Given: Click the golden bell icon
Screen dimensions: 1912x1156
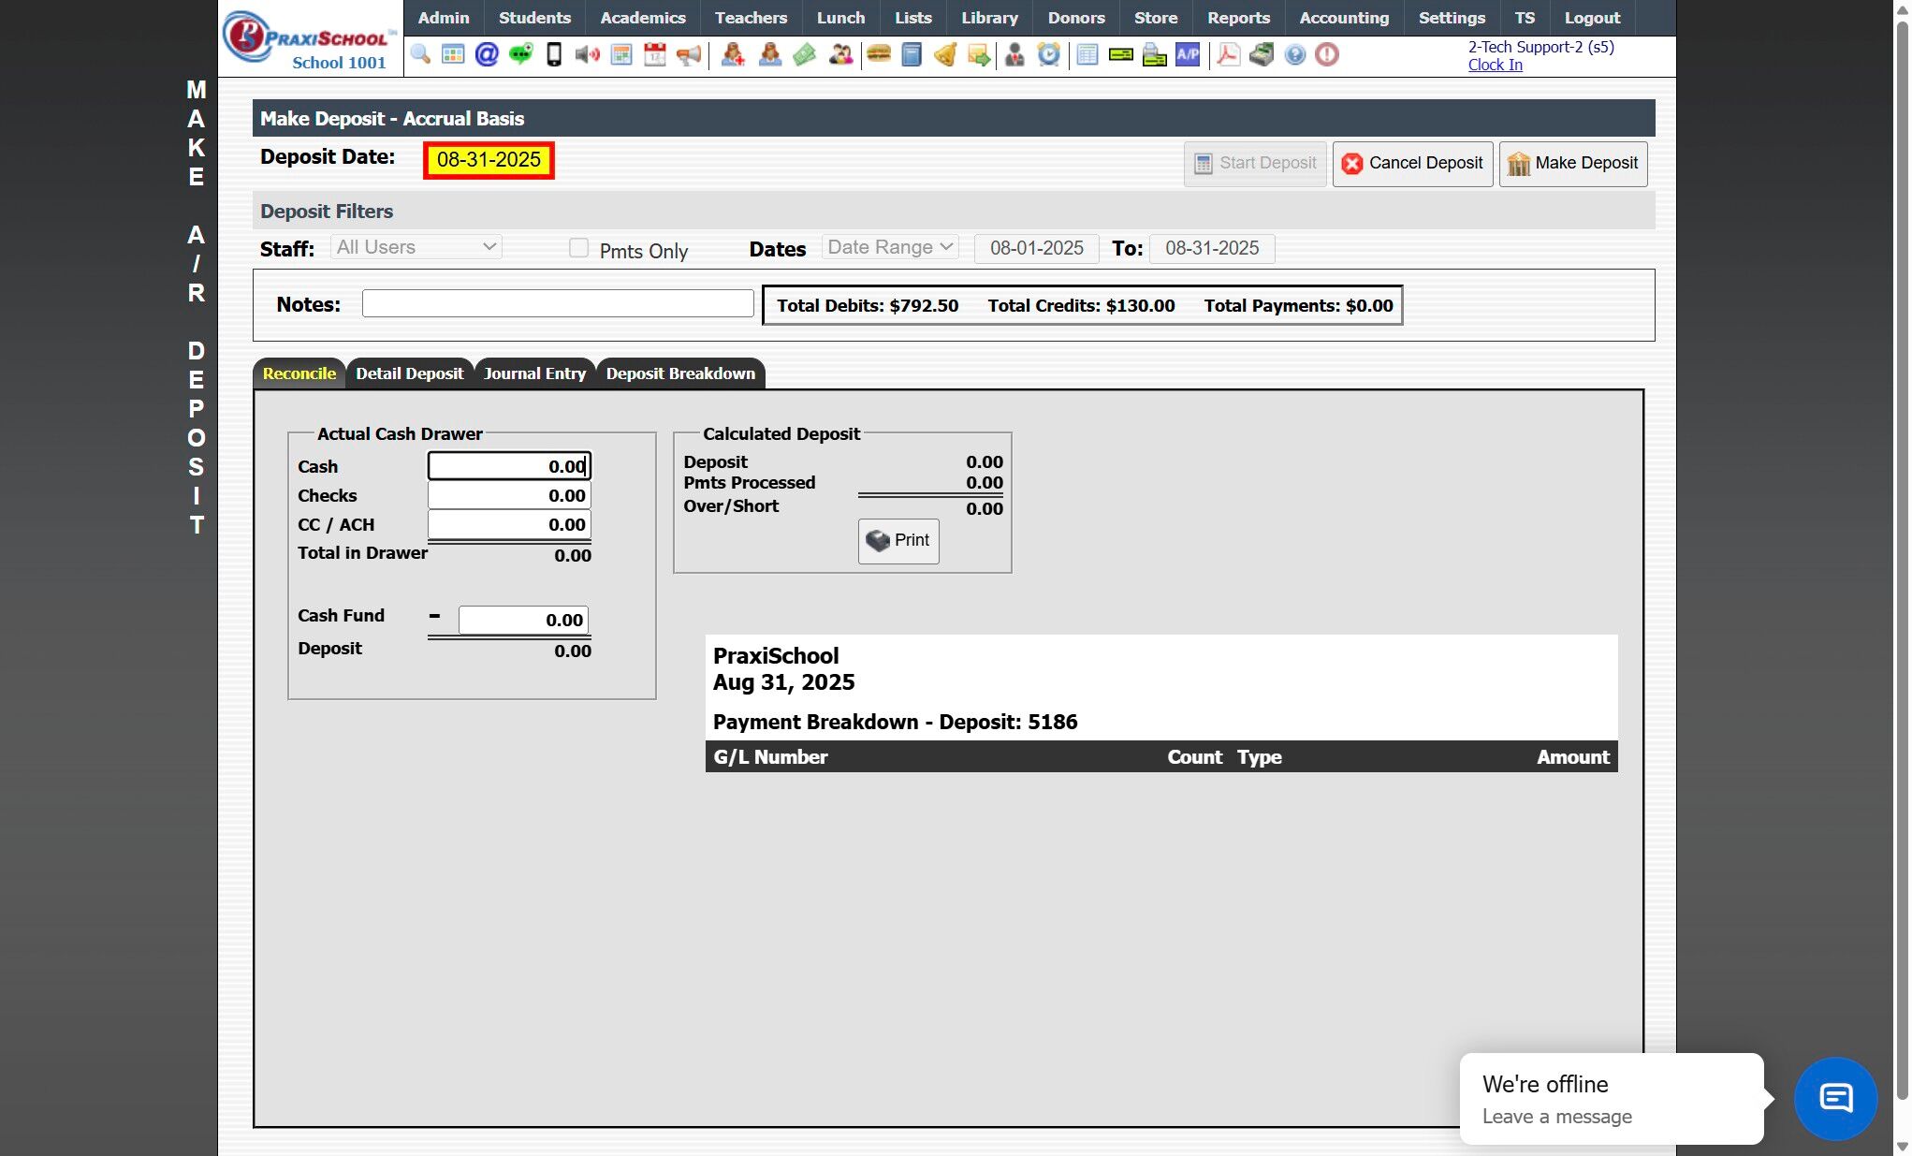Looking at the screenshot, I should click(945, 54).
